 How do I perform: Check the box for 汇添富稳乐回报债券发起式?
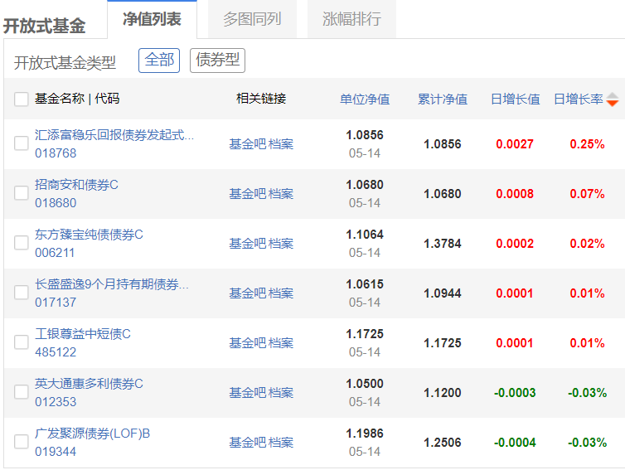coord(21,143)
